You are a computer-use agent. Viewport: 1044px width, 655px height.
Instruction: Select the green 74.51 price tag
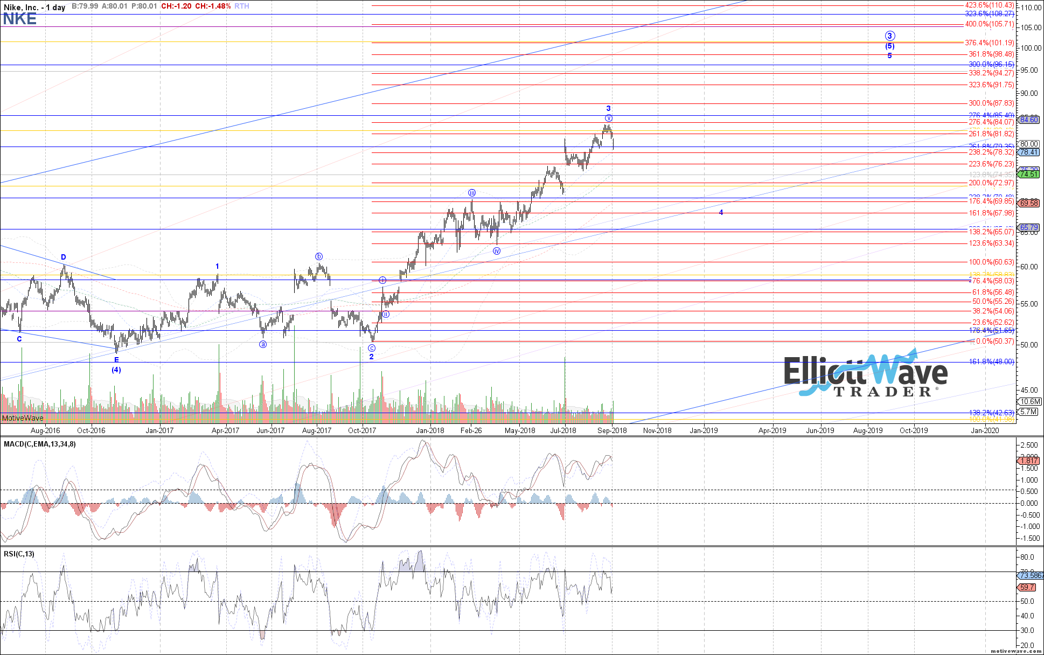pos(1029,174)
